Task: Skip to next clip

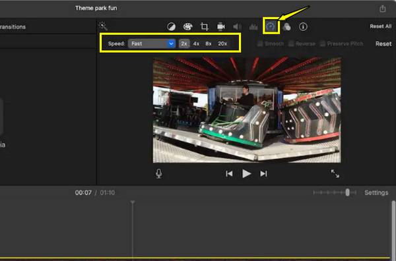Action: (x=263, y=174)
